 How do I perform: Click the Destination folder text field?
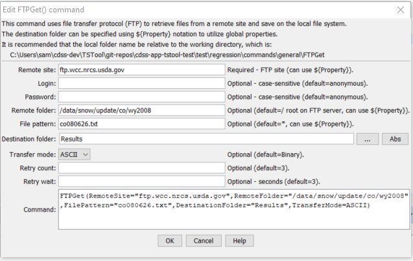(x=206, y=139)
